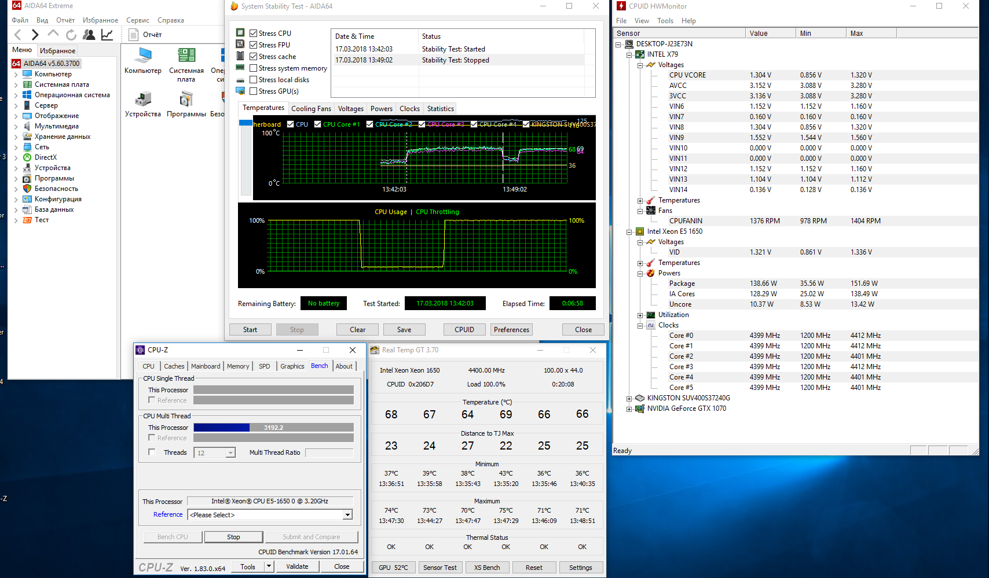Open the AIDA64 users toolbar icon

coord(89,35)
